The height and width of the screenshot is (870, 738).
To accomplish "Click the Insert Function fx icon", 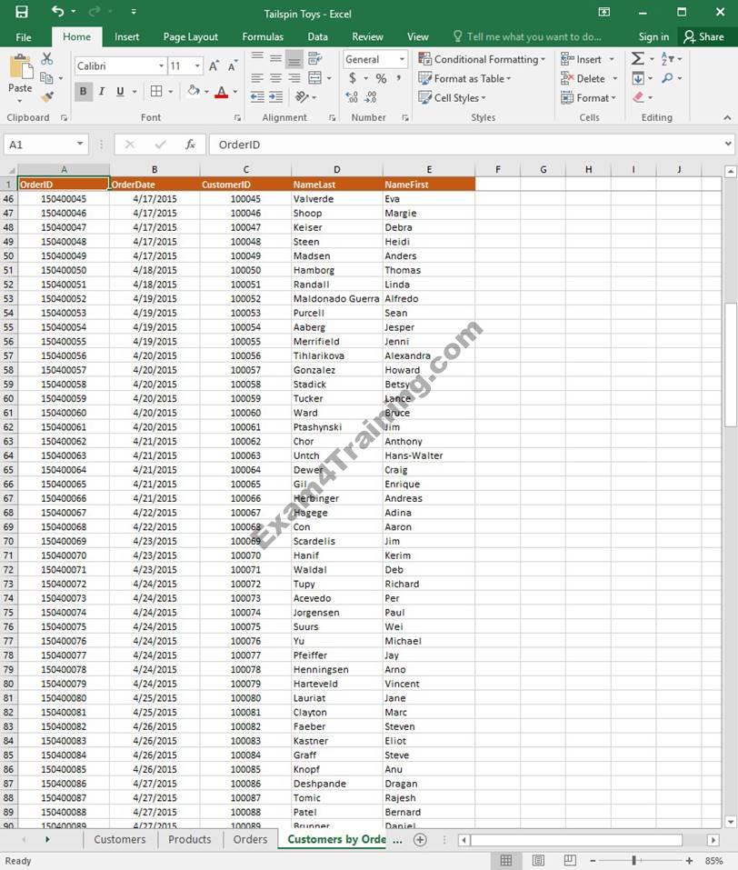I will (190, 145).
